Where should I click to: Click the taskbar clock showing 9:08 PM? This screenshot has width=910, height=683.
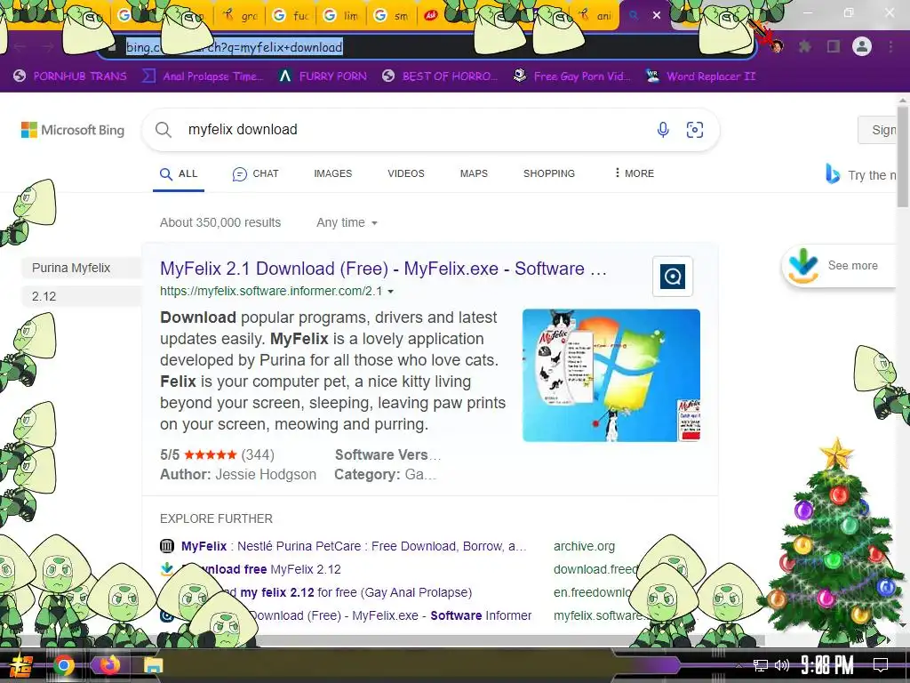[x=827, y=665]
